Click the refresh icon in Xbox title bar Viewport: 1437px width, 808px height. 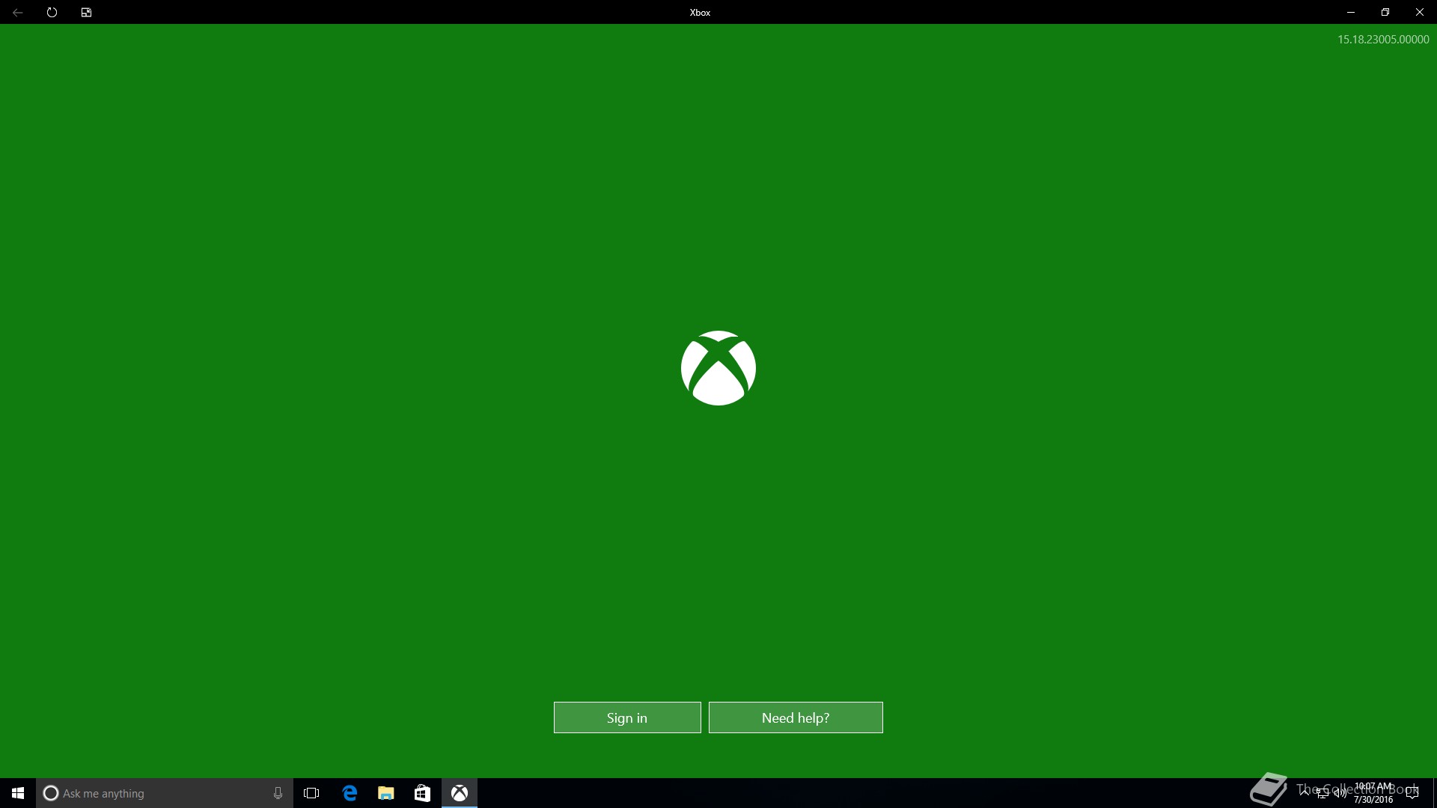point(52,12)
